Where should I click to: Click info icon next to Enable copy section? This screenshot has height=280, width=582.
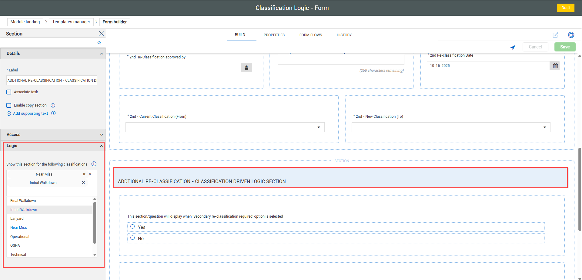tap(53, 105)
